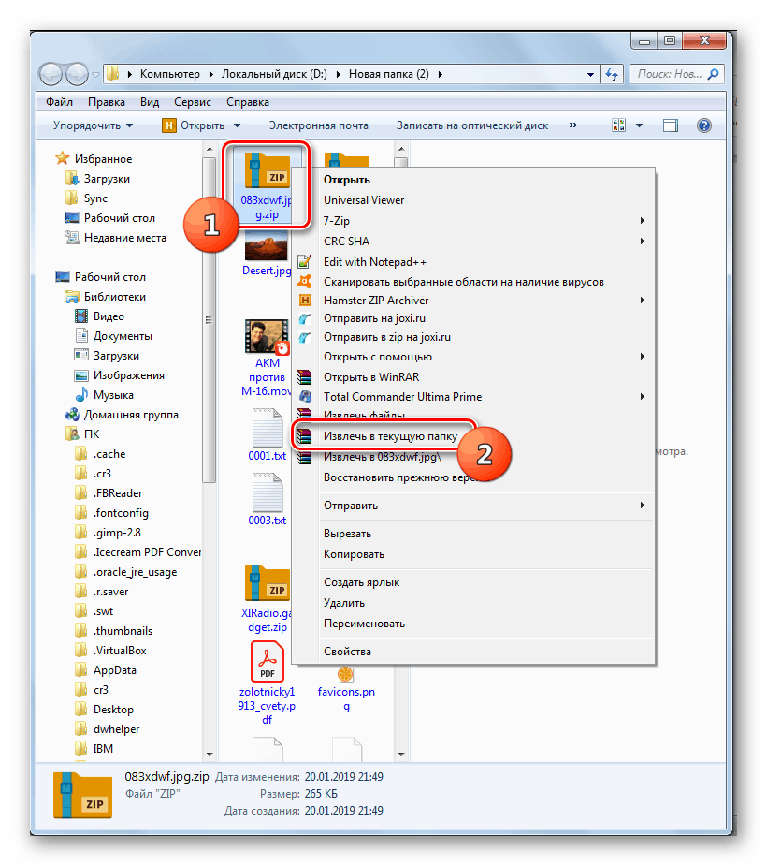Click the Back navigation arrow button
Image resolution: width=767 pixels, height=866 pixels.
[x=51, y=73]
